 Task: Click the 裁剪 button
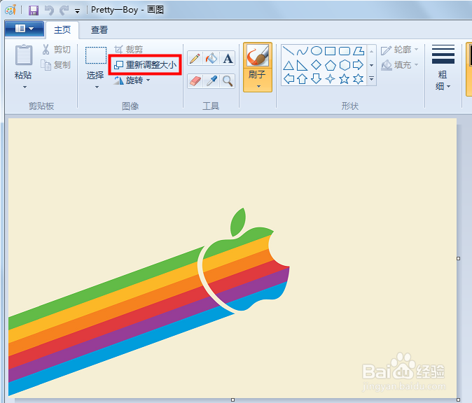[129, 49]
